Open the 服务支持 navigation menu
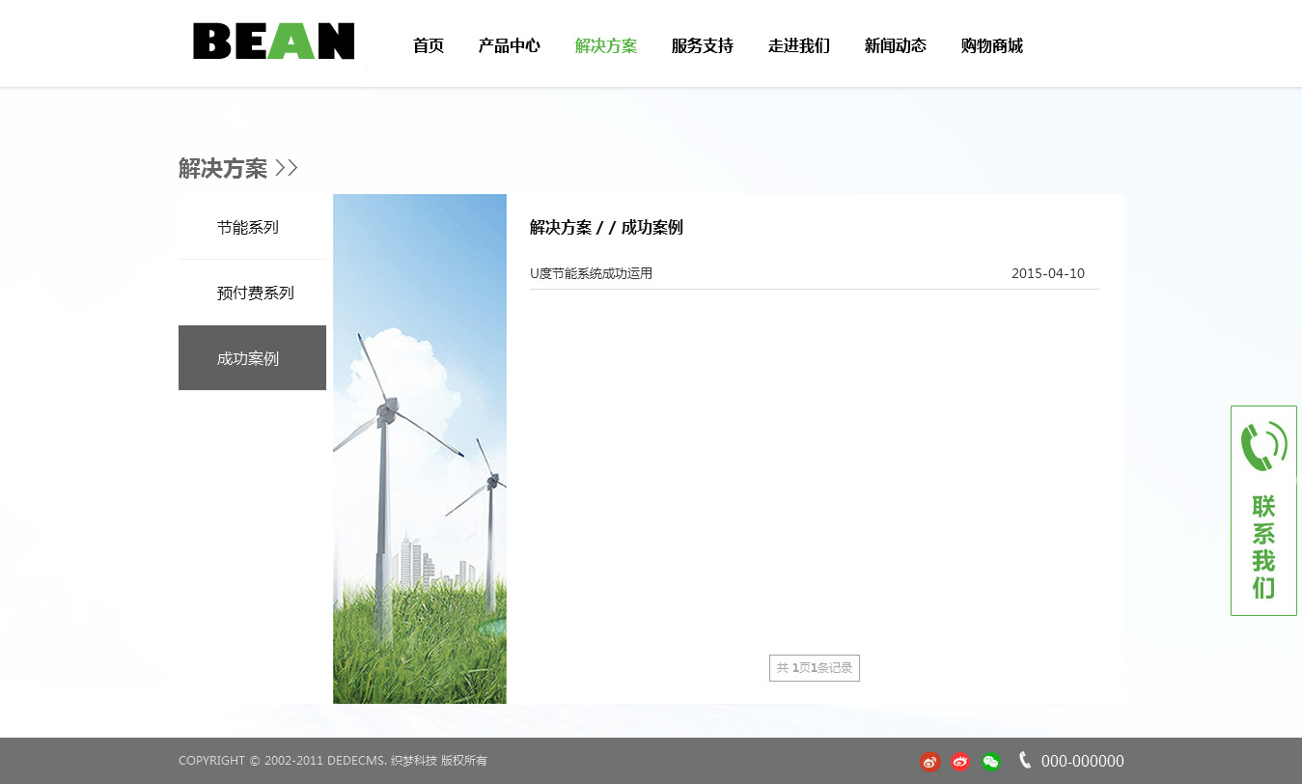Image resolution: width=1302 pixels, height=784 pixels. 703,45
